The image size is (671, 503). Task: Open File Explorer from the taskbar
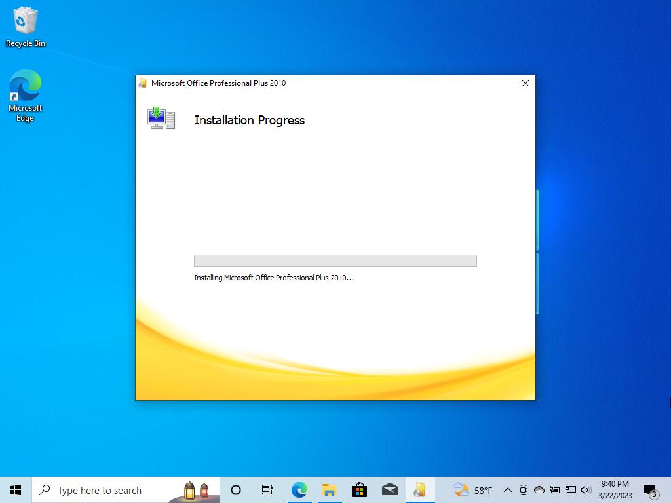[329, 490]
